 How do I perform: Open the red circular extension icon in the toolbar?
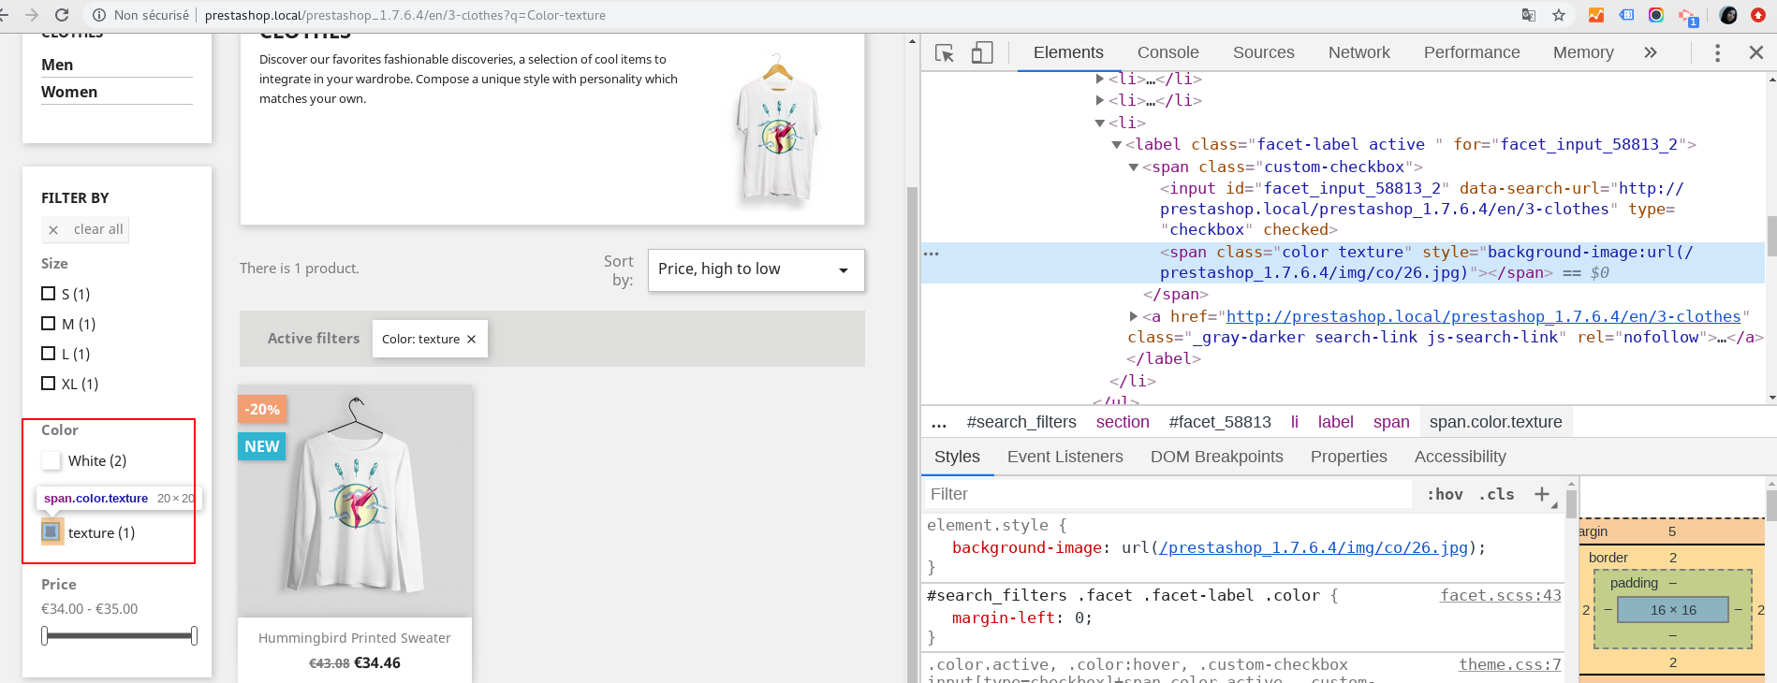[1758, 15]
